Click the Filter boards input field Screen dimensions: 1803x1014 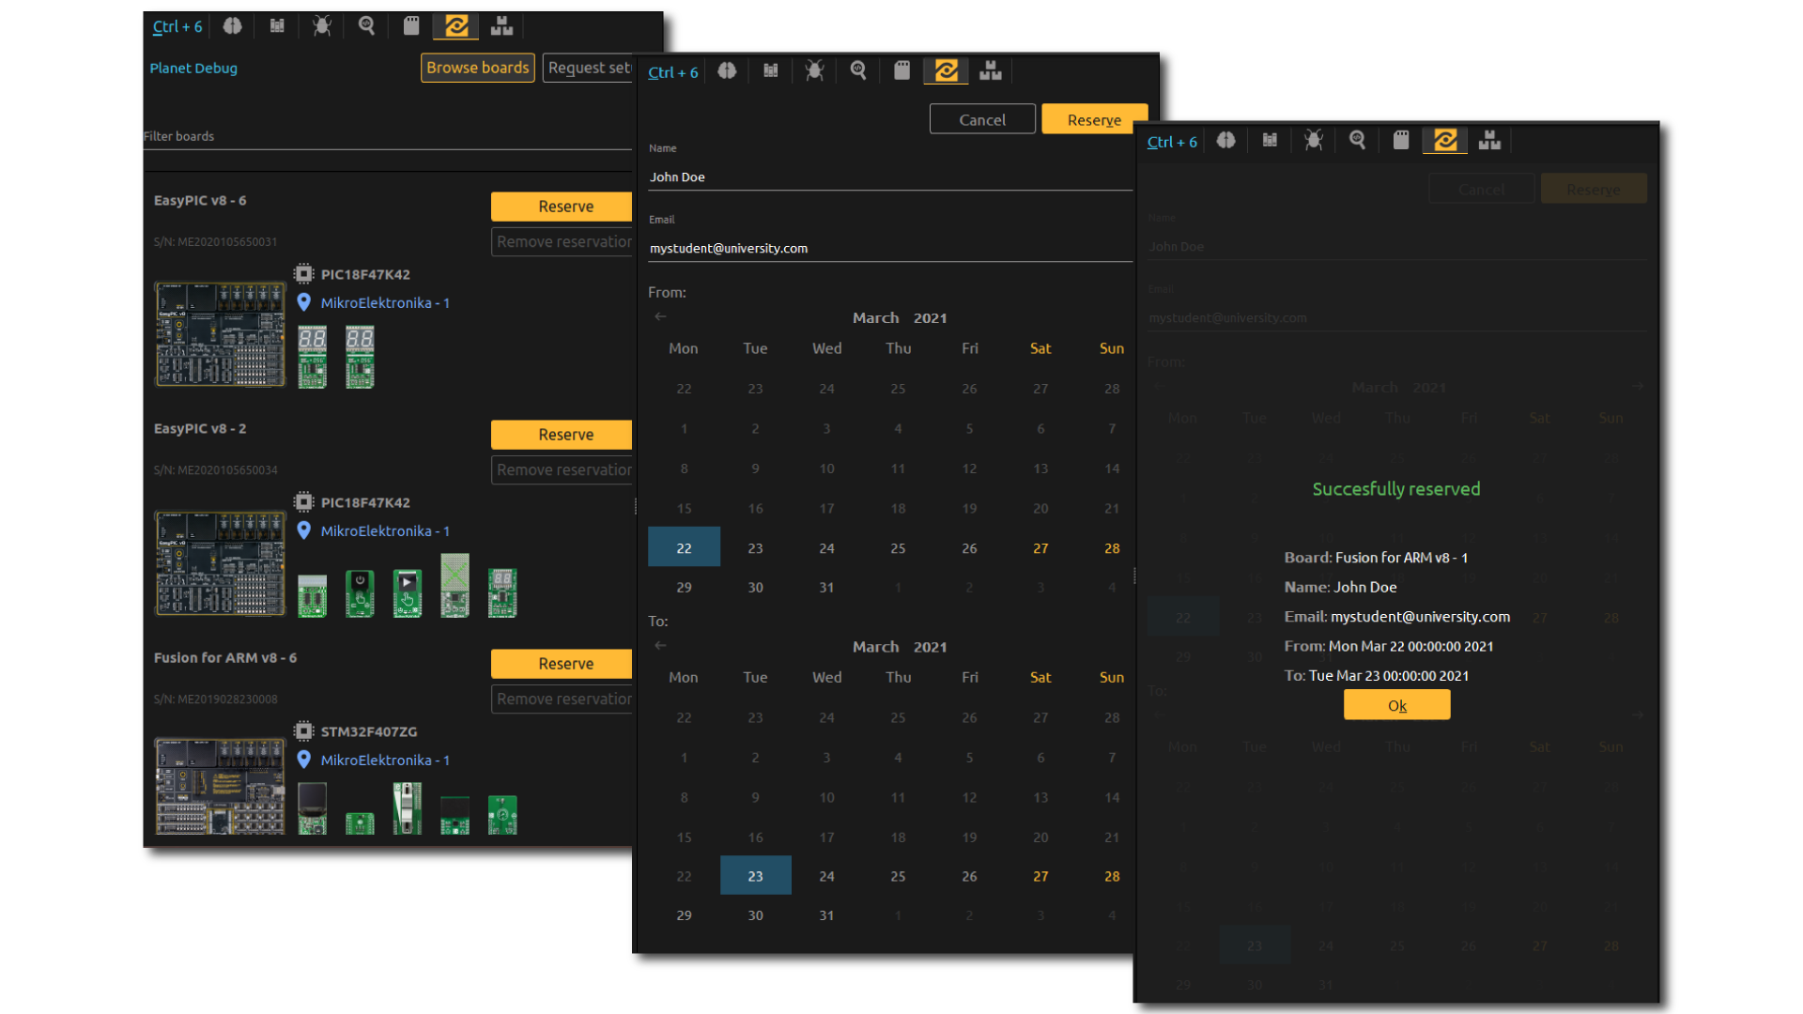(x=388, y=137)
